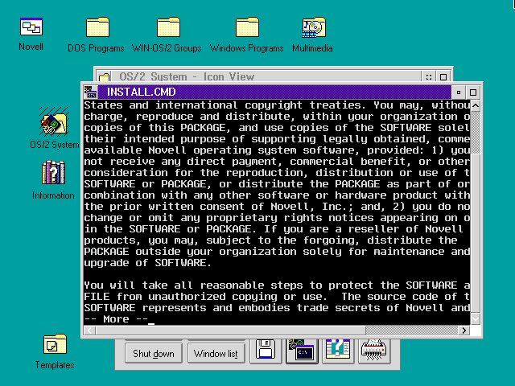
Task: Open the DOS Programs folder
Action: (x=97, y=27)
